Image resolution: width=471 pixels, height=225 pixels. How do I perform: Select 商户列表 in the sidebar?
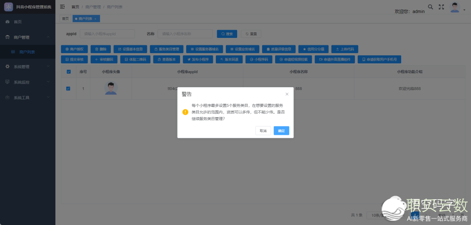[x=27, y=52]
